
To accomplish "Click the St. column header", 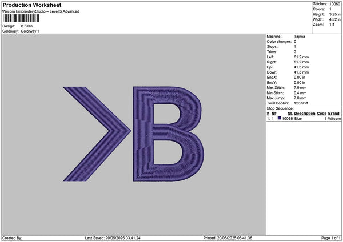I will coord(290,113).
